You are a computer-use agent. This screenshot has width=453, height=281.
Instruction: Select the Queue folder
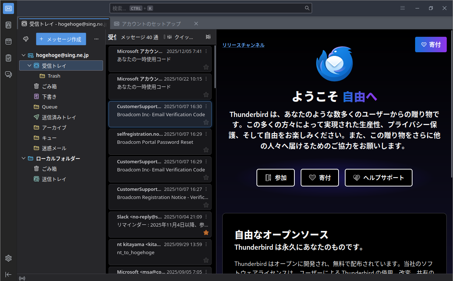[x=61, y=107]
